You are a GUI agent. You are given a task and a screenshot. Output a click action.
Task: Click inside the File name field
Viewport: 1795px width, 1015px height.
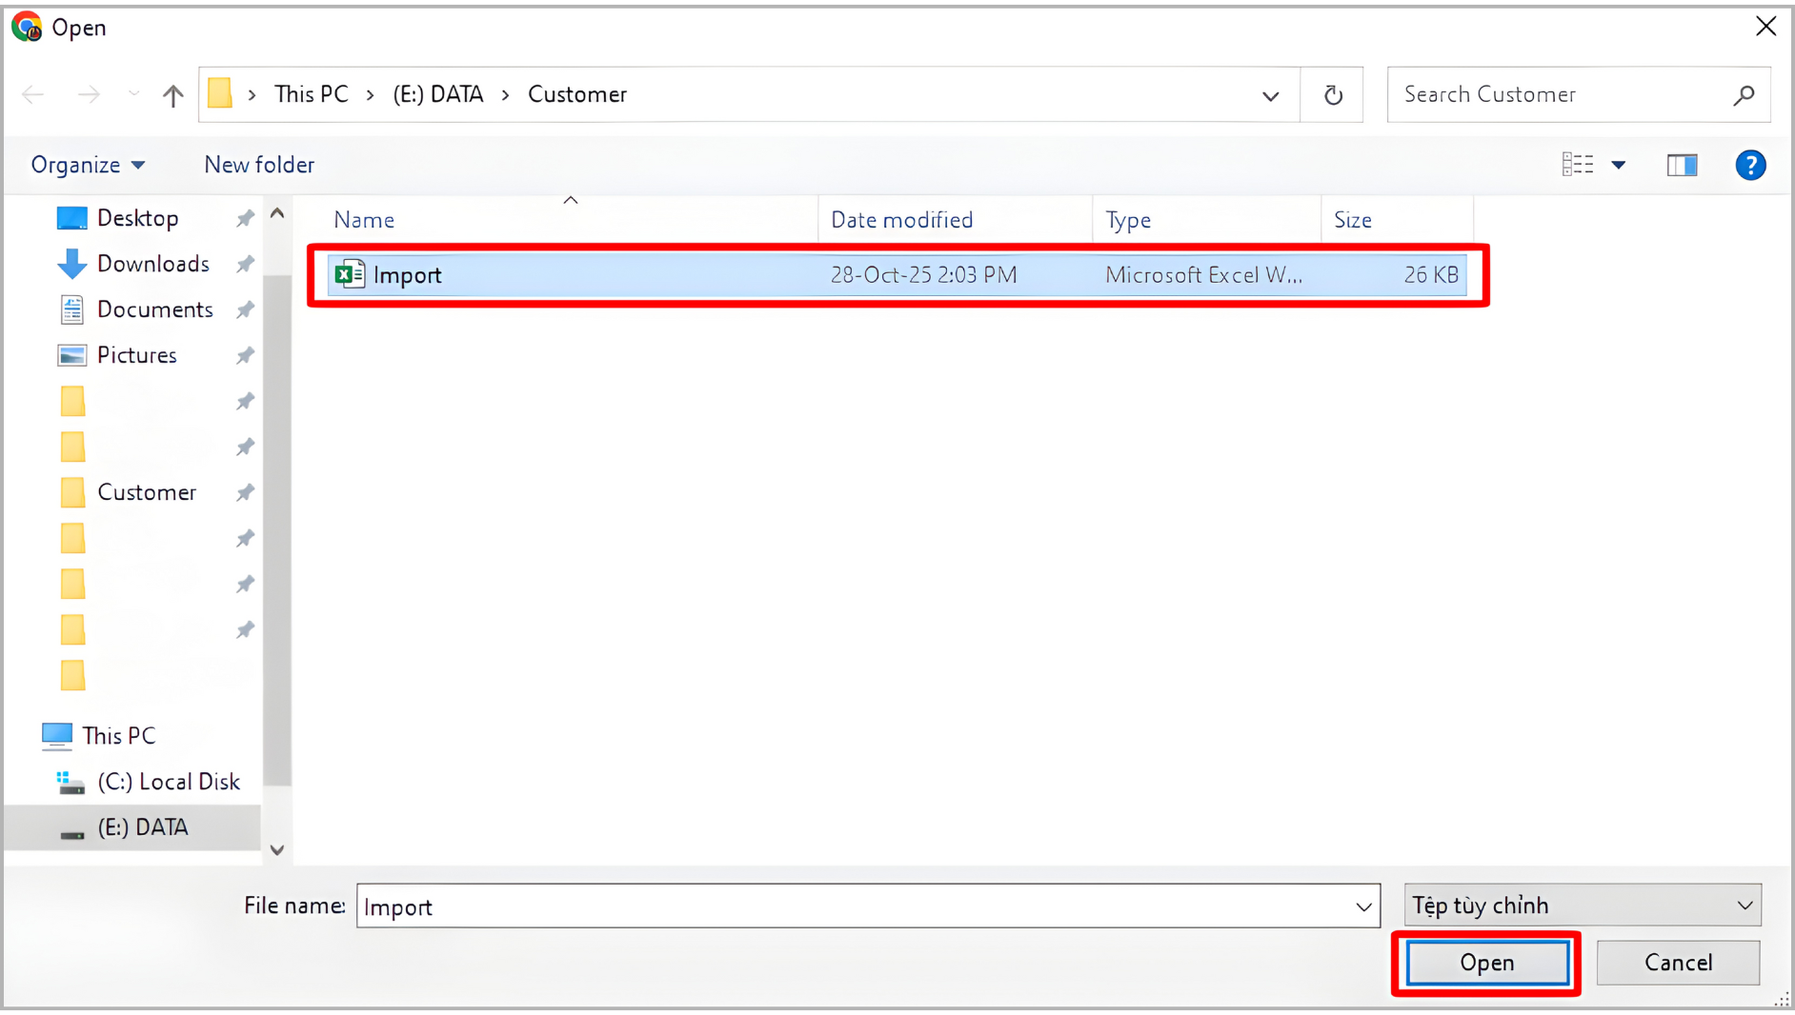[x=848, y=907]
